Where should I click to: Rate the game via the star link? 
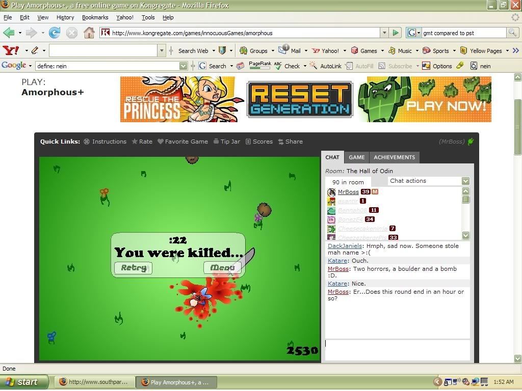[142, 142]
